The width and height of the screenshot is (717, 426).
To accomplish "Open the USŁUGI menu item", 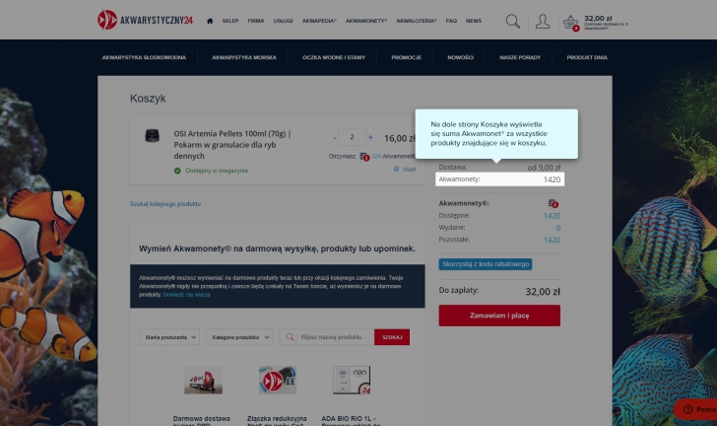I will point(283,21).
